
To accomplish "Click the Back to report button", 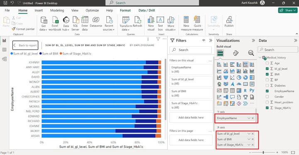I will click(25, 45).
